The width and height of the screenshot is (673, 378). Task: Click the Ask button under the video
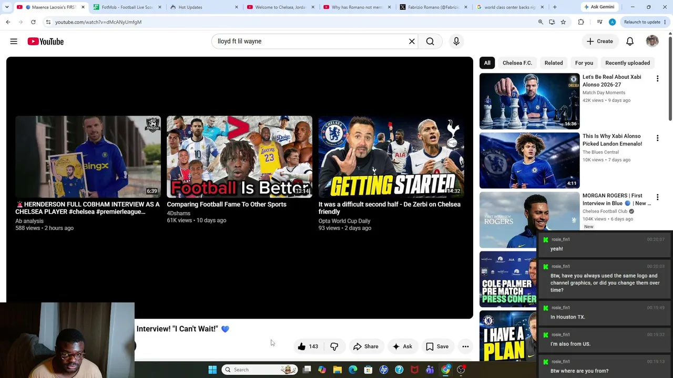point(402,346)
